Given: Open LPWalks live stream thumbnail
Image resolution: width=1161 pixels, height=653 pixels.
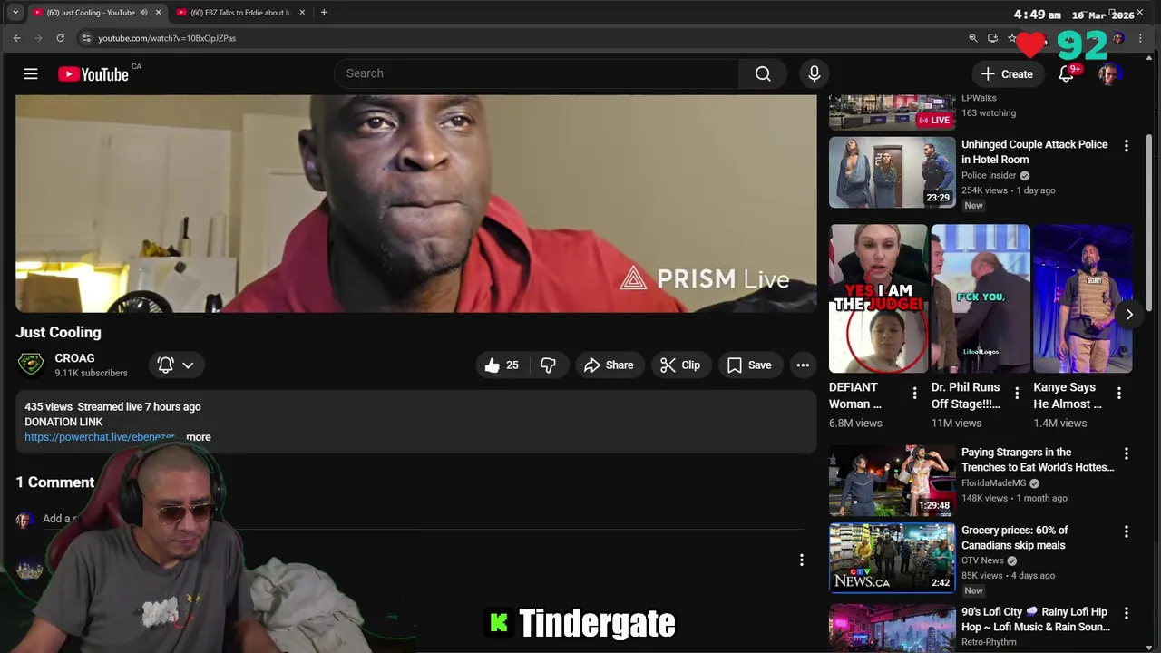Looking at the screenshot, I should [x=893, y=112].
